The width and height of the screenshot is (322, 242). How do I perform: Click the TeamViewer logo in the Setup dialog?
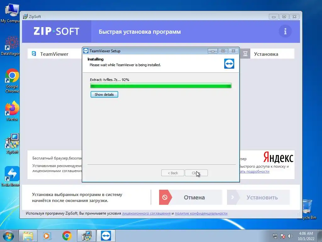pyautogui.click(x=229, y=64)
